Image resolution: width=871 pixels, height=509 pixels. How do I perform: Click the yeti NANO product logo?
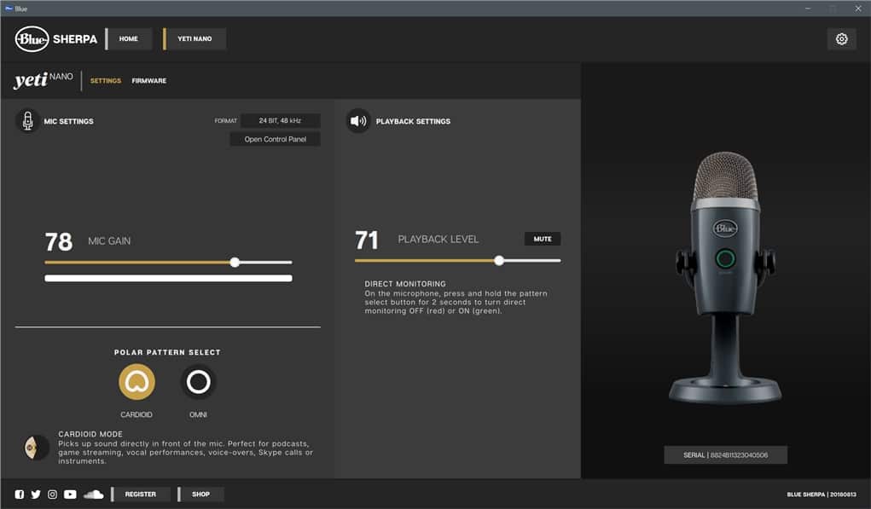(x=44, y=80)
